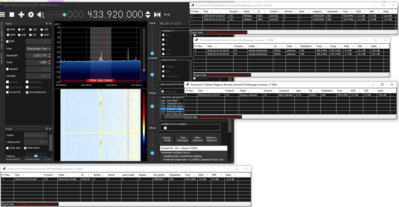
Task: Open the hamburger main menu
Action: (x=2, y=15)
